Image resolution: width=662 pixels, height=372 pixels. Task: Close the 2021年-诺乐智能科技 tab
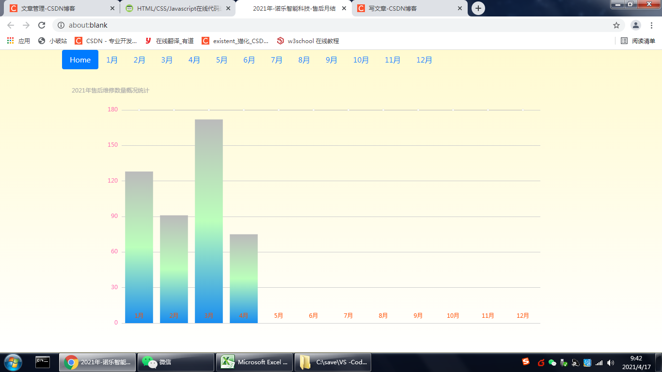pos(344,8)
